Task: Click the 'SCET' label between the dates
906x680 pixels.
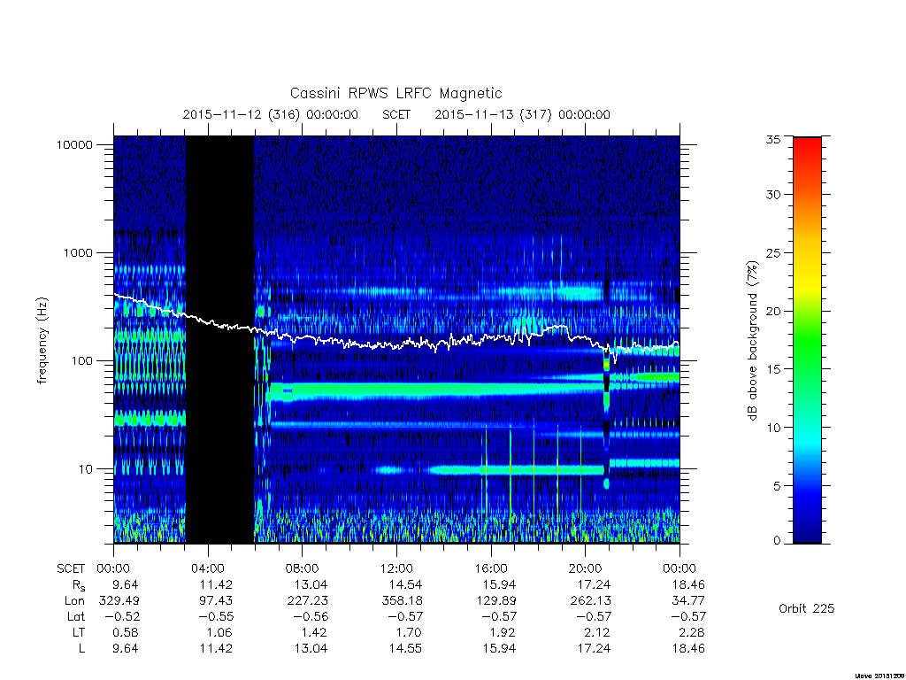Action: tap(396, 114)
